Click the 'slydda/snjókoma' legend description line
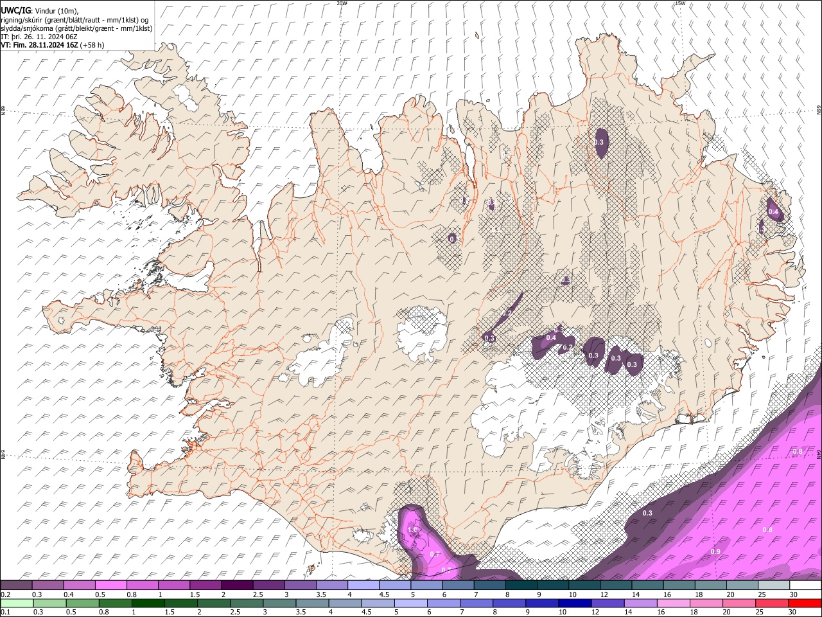This screenshot has height=617, width=822. coord(76,28)
